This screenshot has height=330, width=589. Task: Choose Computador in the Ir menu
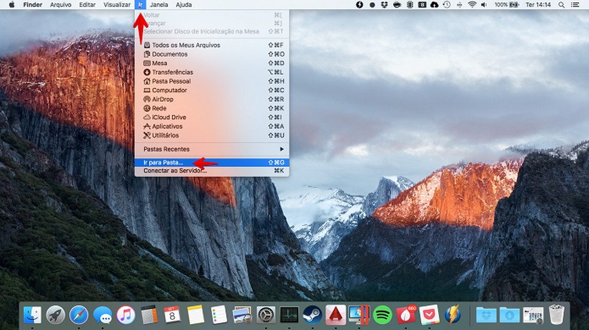tap(212, 90)
